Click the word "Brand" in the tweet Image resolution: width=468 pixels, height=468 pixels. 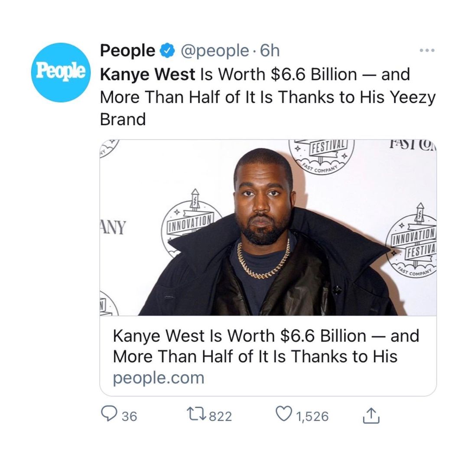coord(123,120)
